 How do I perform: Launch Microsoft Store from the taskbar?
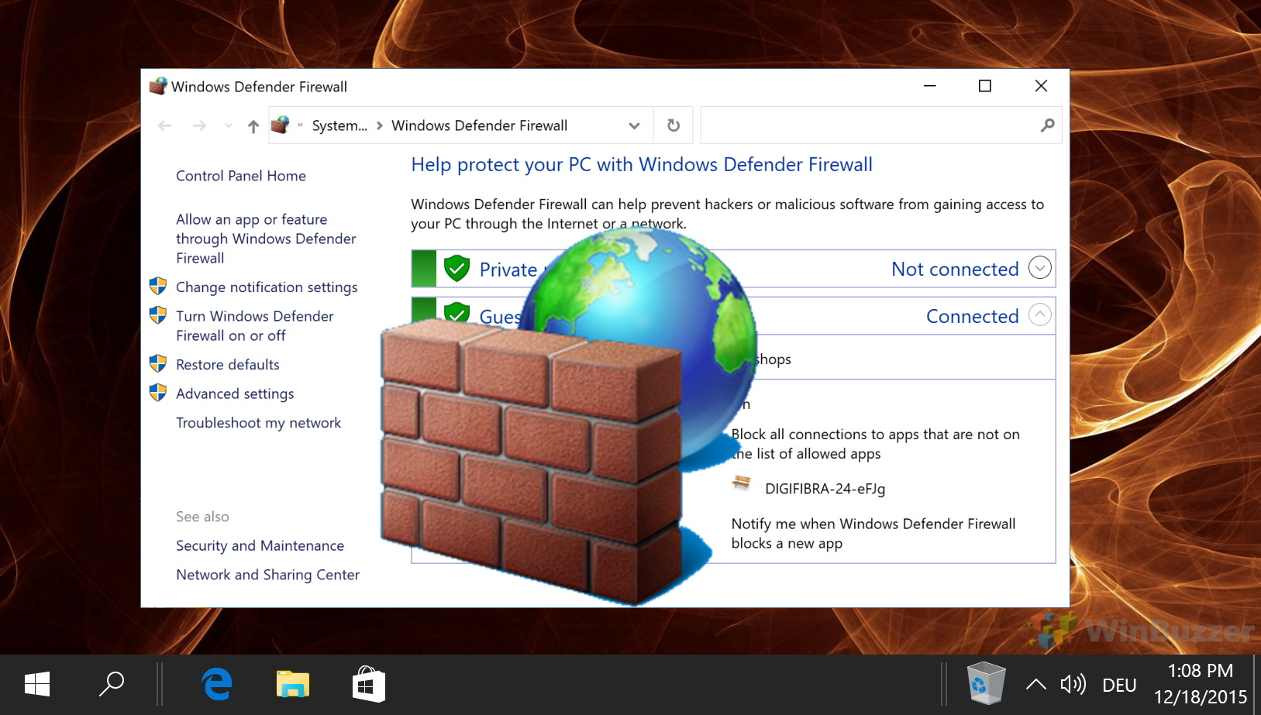368,685
